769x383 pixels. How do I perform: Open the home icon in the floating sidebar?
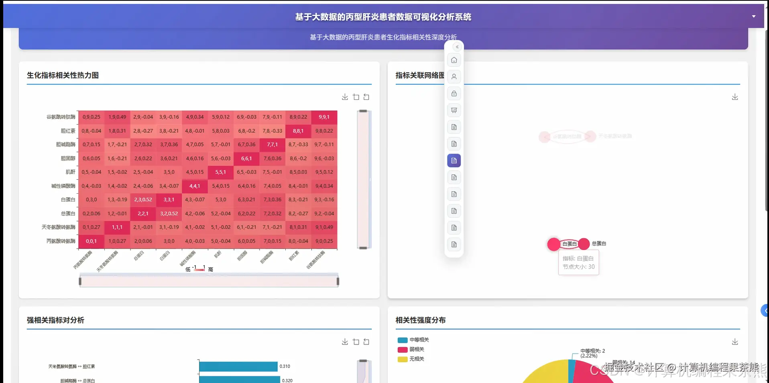454,60
